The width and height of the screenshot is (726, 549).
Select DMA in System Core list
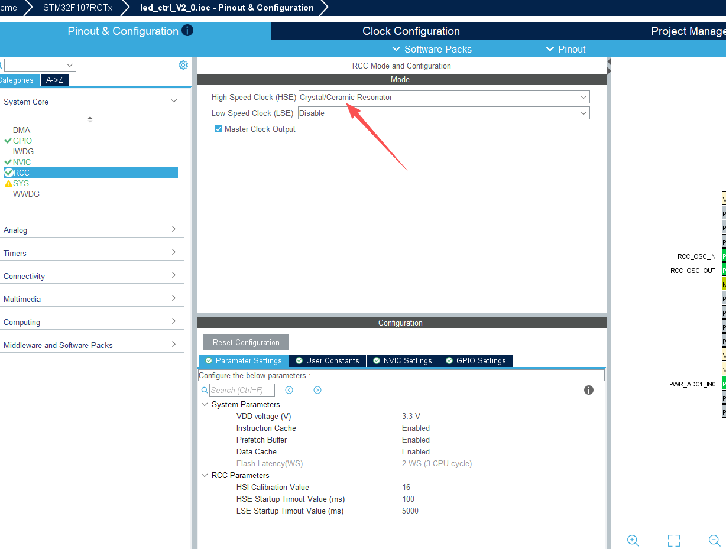click(x=21, y=130)
